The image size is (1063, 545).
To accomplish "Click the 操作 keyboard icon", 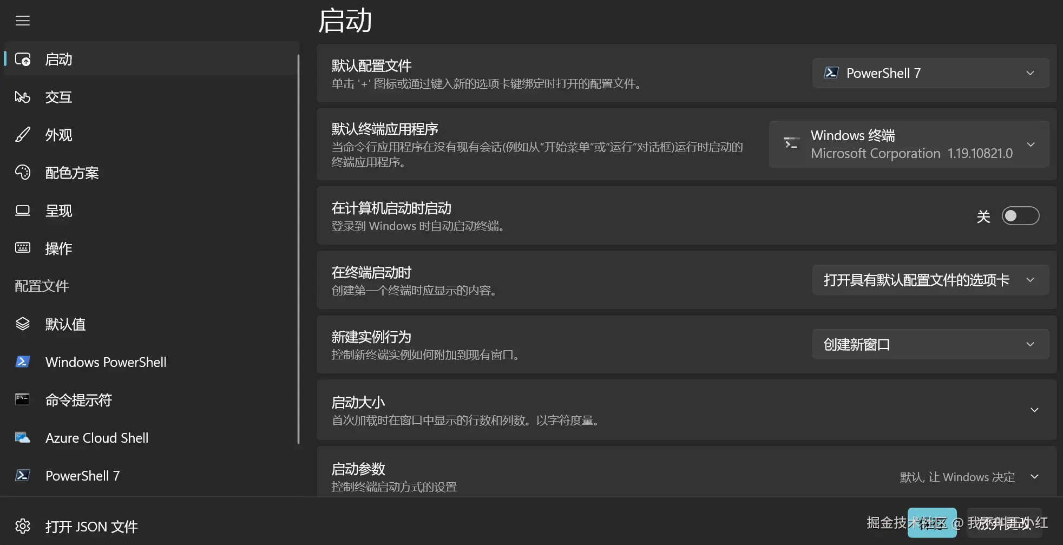I will 23,248.
